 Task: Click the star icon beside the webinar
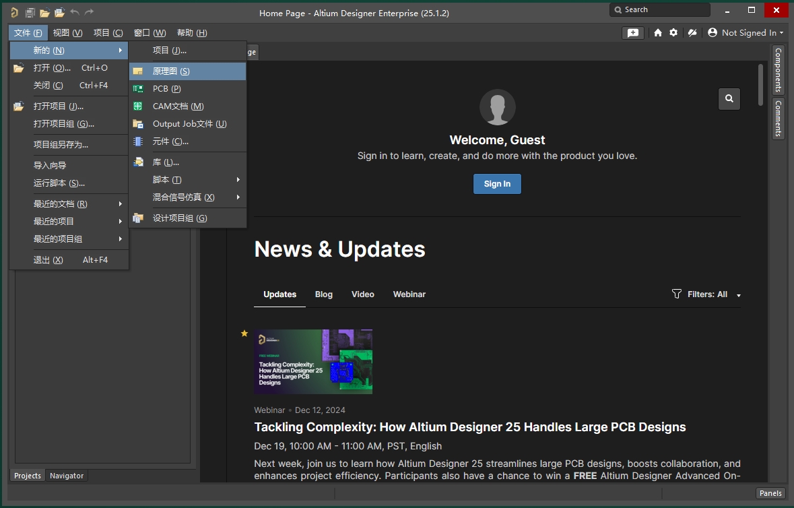point(244,334)
